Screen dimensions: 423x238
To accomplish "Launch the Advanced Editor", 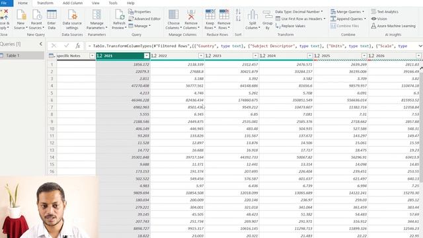I will point(144,19).
